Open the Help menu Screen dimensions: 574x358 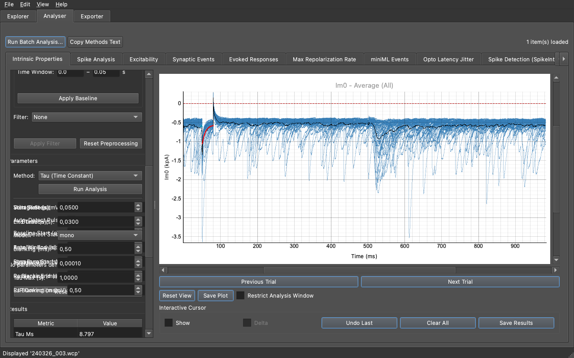tap(61, 4)
